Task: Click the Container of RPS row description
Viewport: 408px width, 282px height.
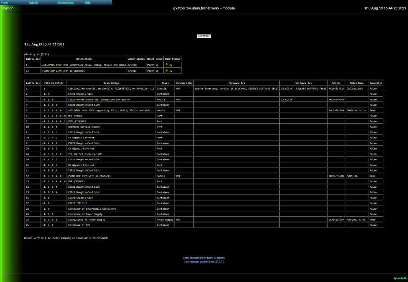Action: 80,225
